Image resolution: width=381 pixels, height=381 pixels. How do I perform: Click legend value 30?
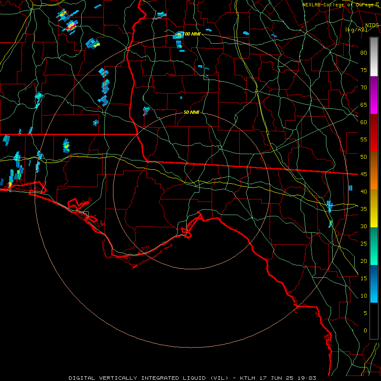tap(364, 226)
